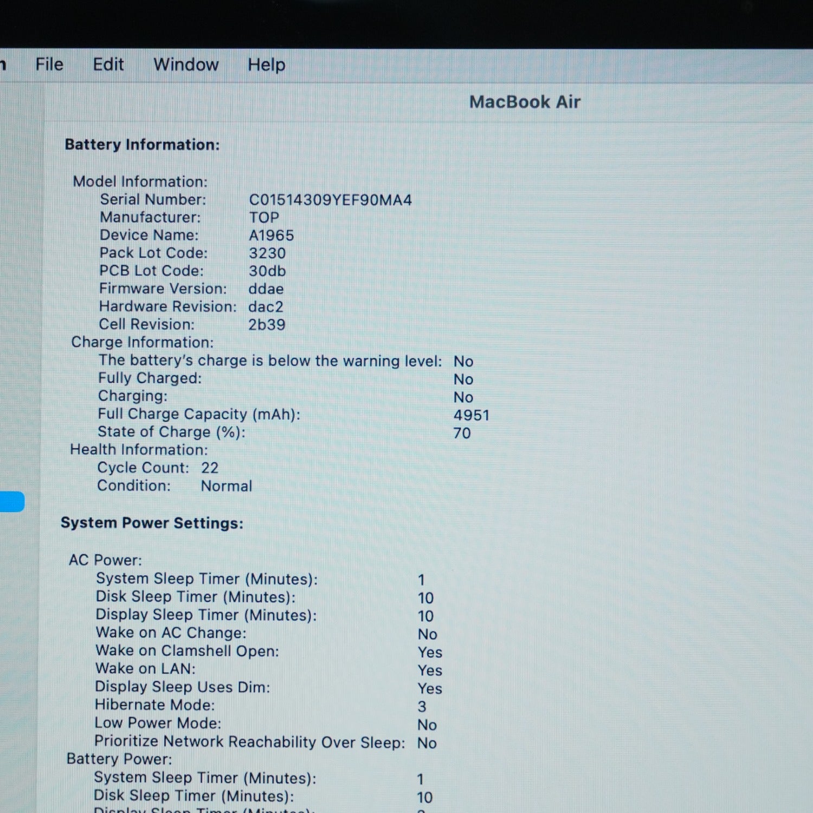This screenshot has height=813, width=813.
Task: Click Battery Power Disk Sleep Timer value 10
Action: click(x=424, y=798)
